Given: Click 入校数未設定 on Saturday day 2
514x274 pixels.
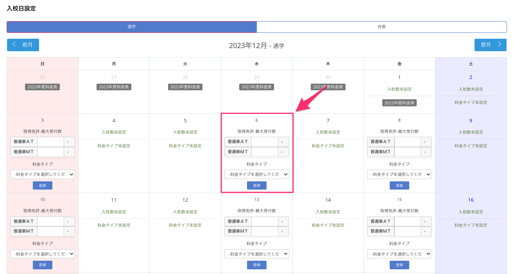Looking at the screenshot, I should 471,89.
